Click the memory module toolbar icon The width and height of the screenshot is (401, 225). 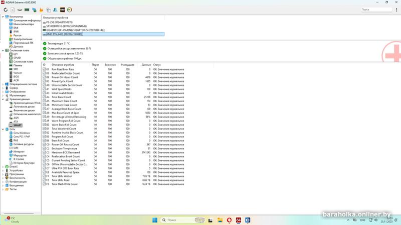(27, 10)
